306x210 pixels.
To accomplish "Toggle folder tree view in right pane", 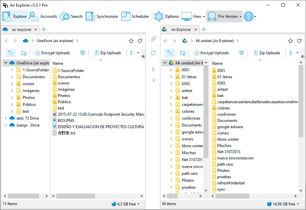I will pyautogui.click(x=170, y=53).
